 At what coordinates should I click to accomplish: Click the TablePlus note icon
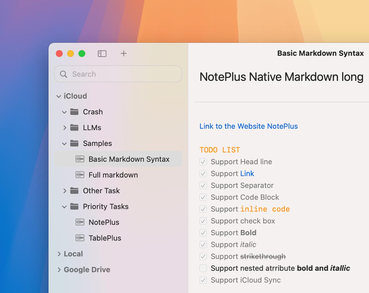click(x=80, y=238)
